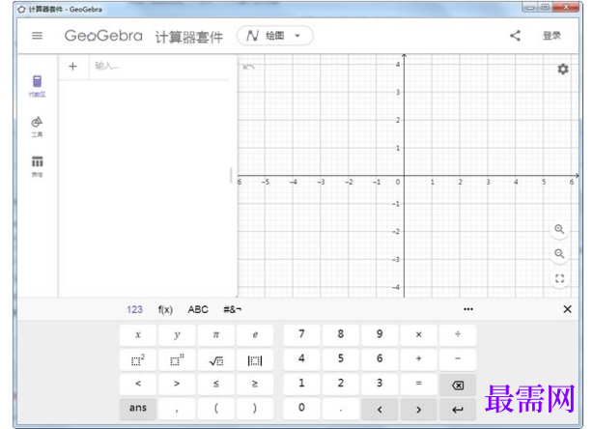593x429 pixels.
Task: Switch to the f(x) keyboard tab
Action: [x=165, y=309]
